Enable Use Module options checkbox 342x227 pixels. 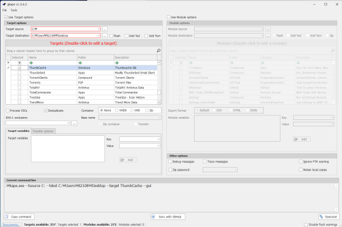169,17
